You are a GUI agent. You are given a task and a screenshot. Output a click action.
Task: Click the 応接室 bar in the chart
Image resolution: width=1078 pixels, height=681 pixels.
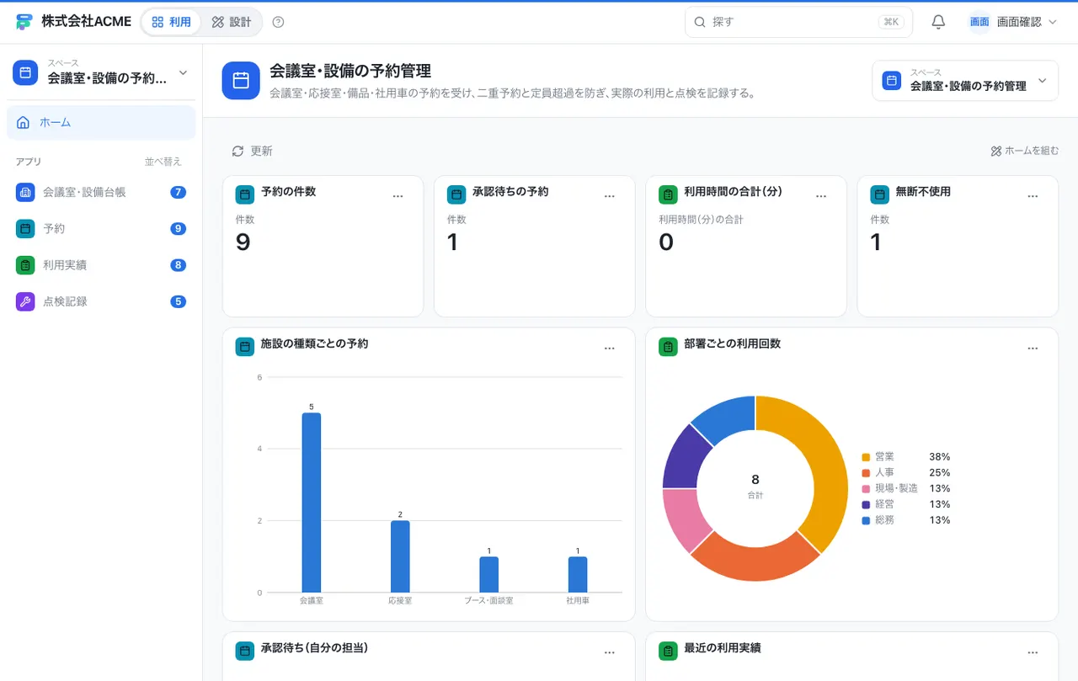click(x=400, y=556)
